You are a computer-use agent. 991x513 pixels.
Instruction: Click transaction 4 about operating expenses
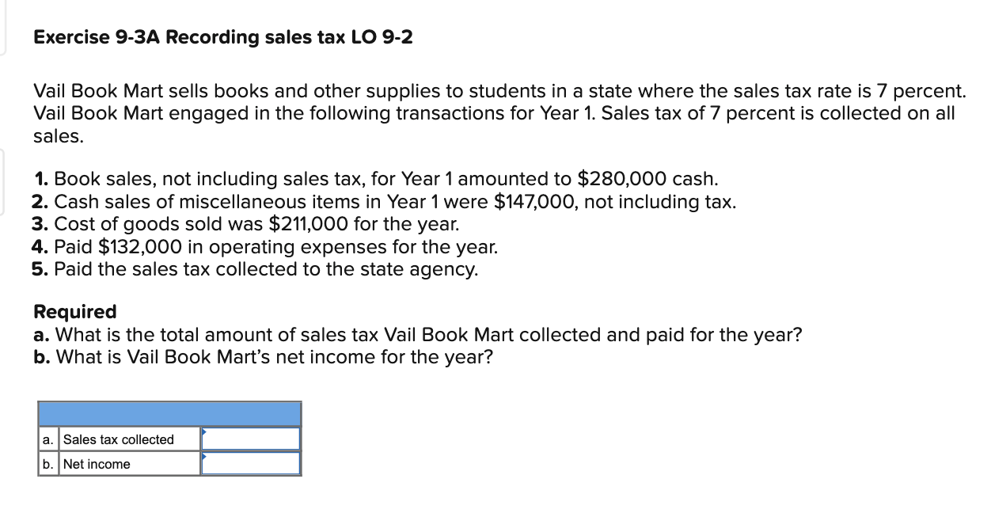[x=266, y=247]
